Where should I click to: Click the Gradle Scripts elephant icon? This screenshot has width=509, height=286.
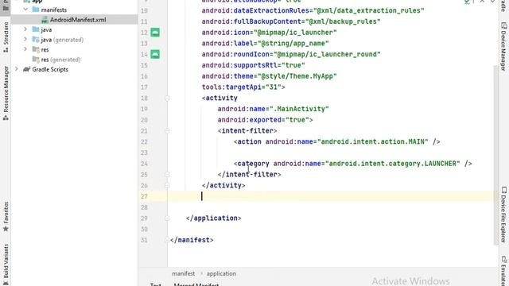(x=26, y=69)
